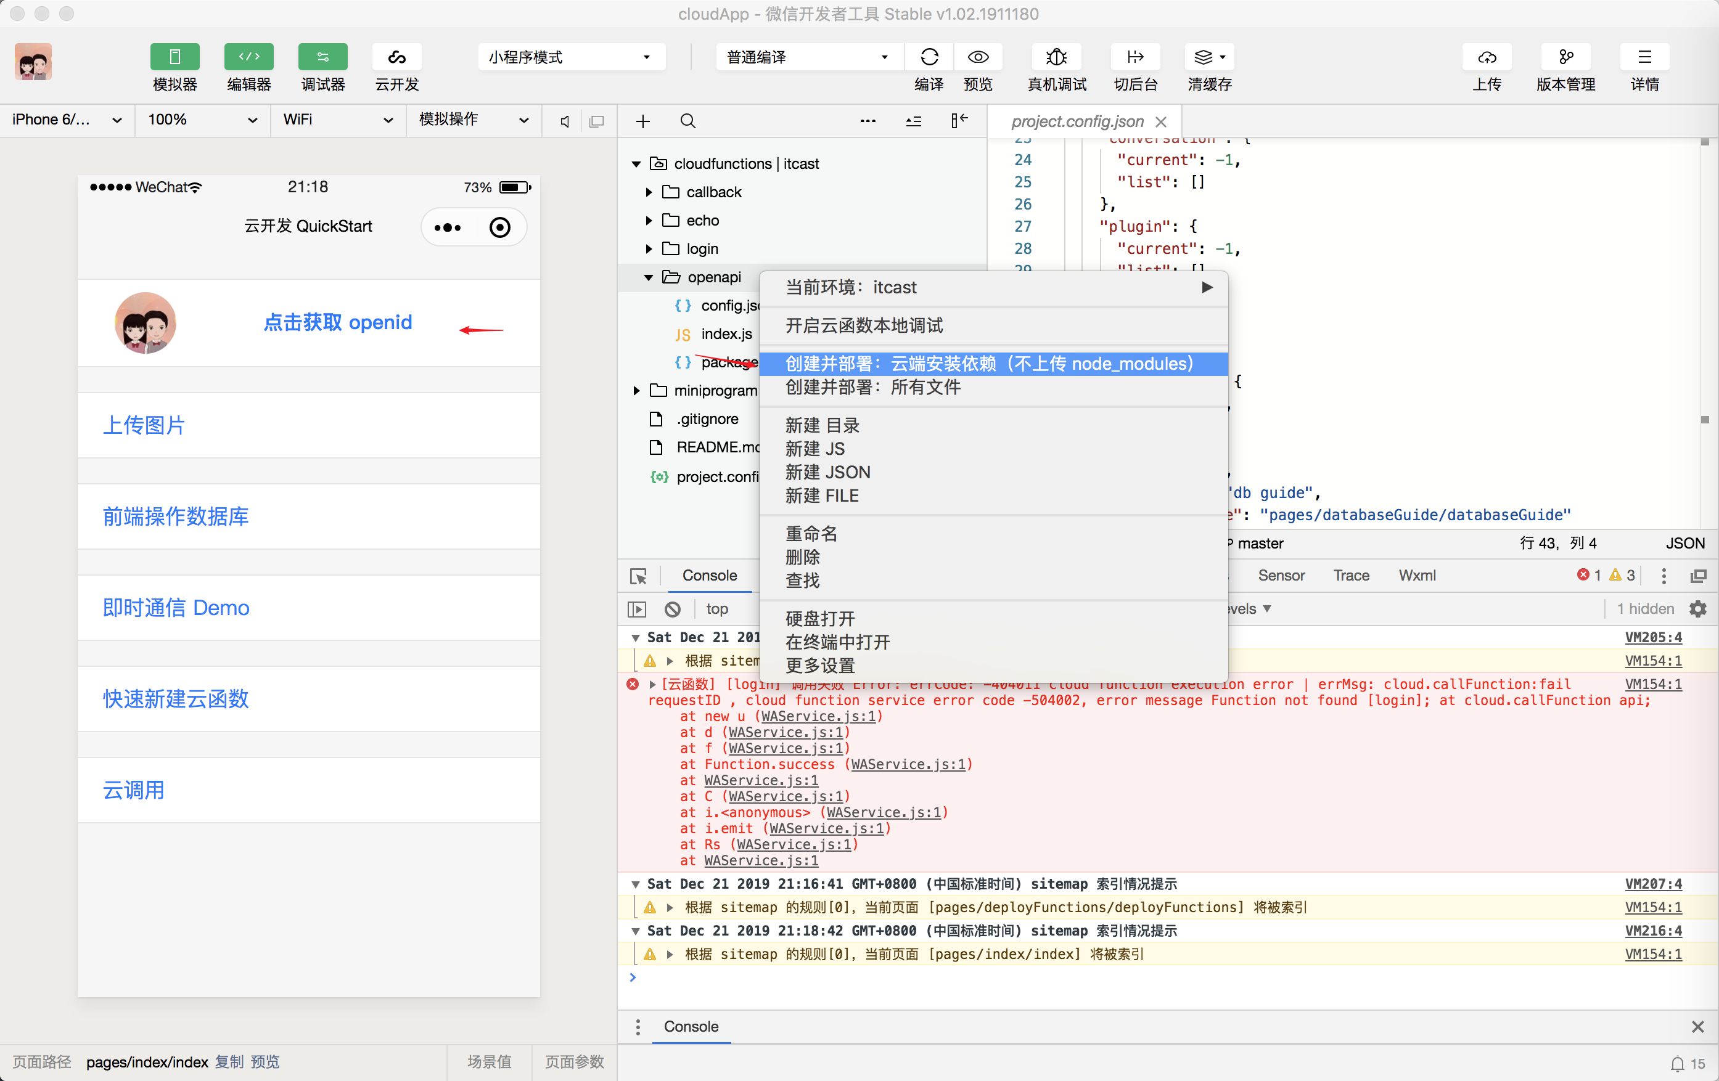Viewport: 1719px width, 1081px height.
Task: Click the clear console icon
Action: [x=673, y=610]
